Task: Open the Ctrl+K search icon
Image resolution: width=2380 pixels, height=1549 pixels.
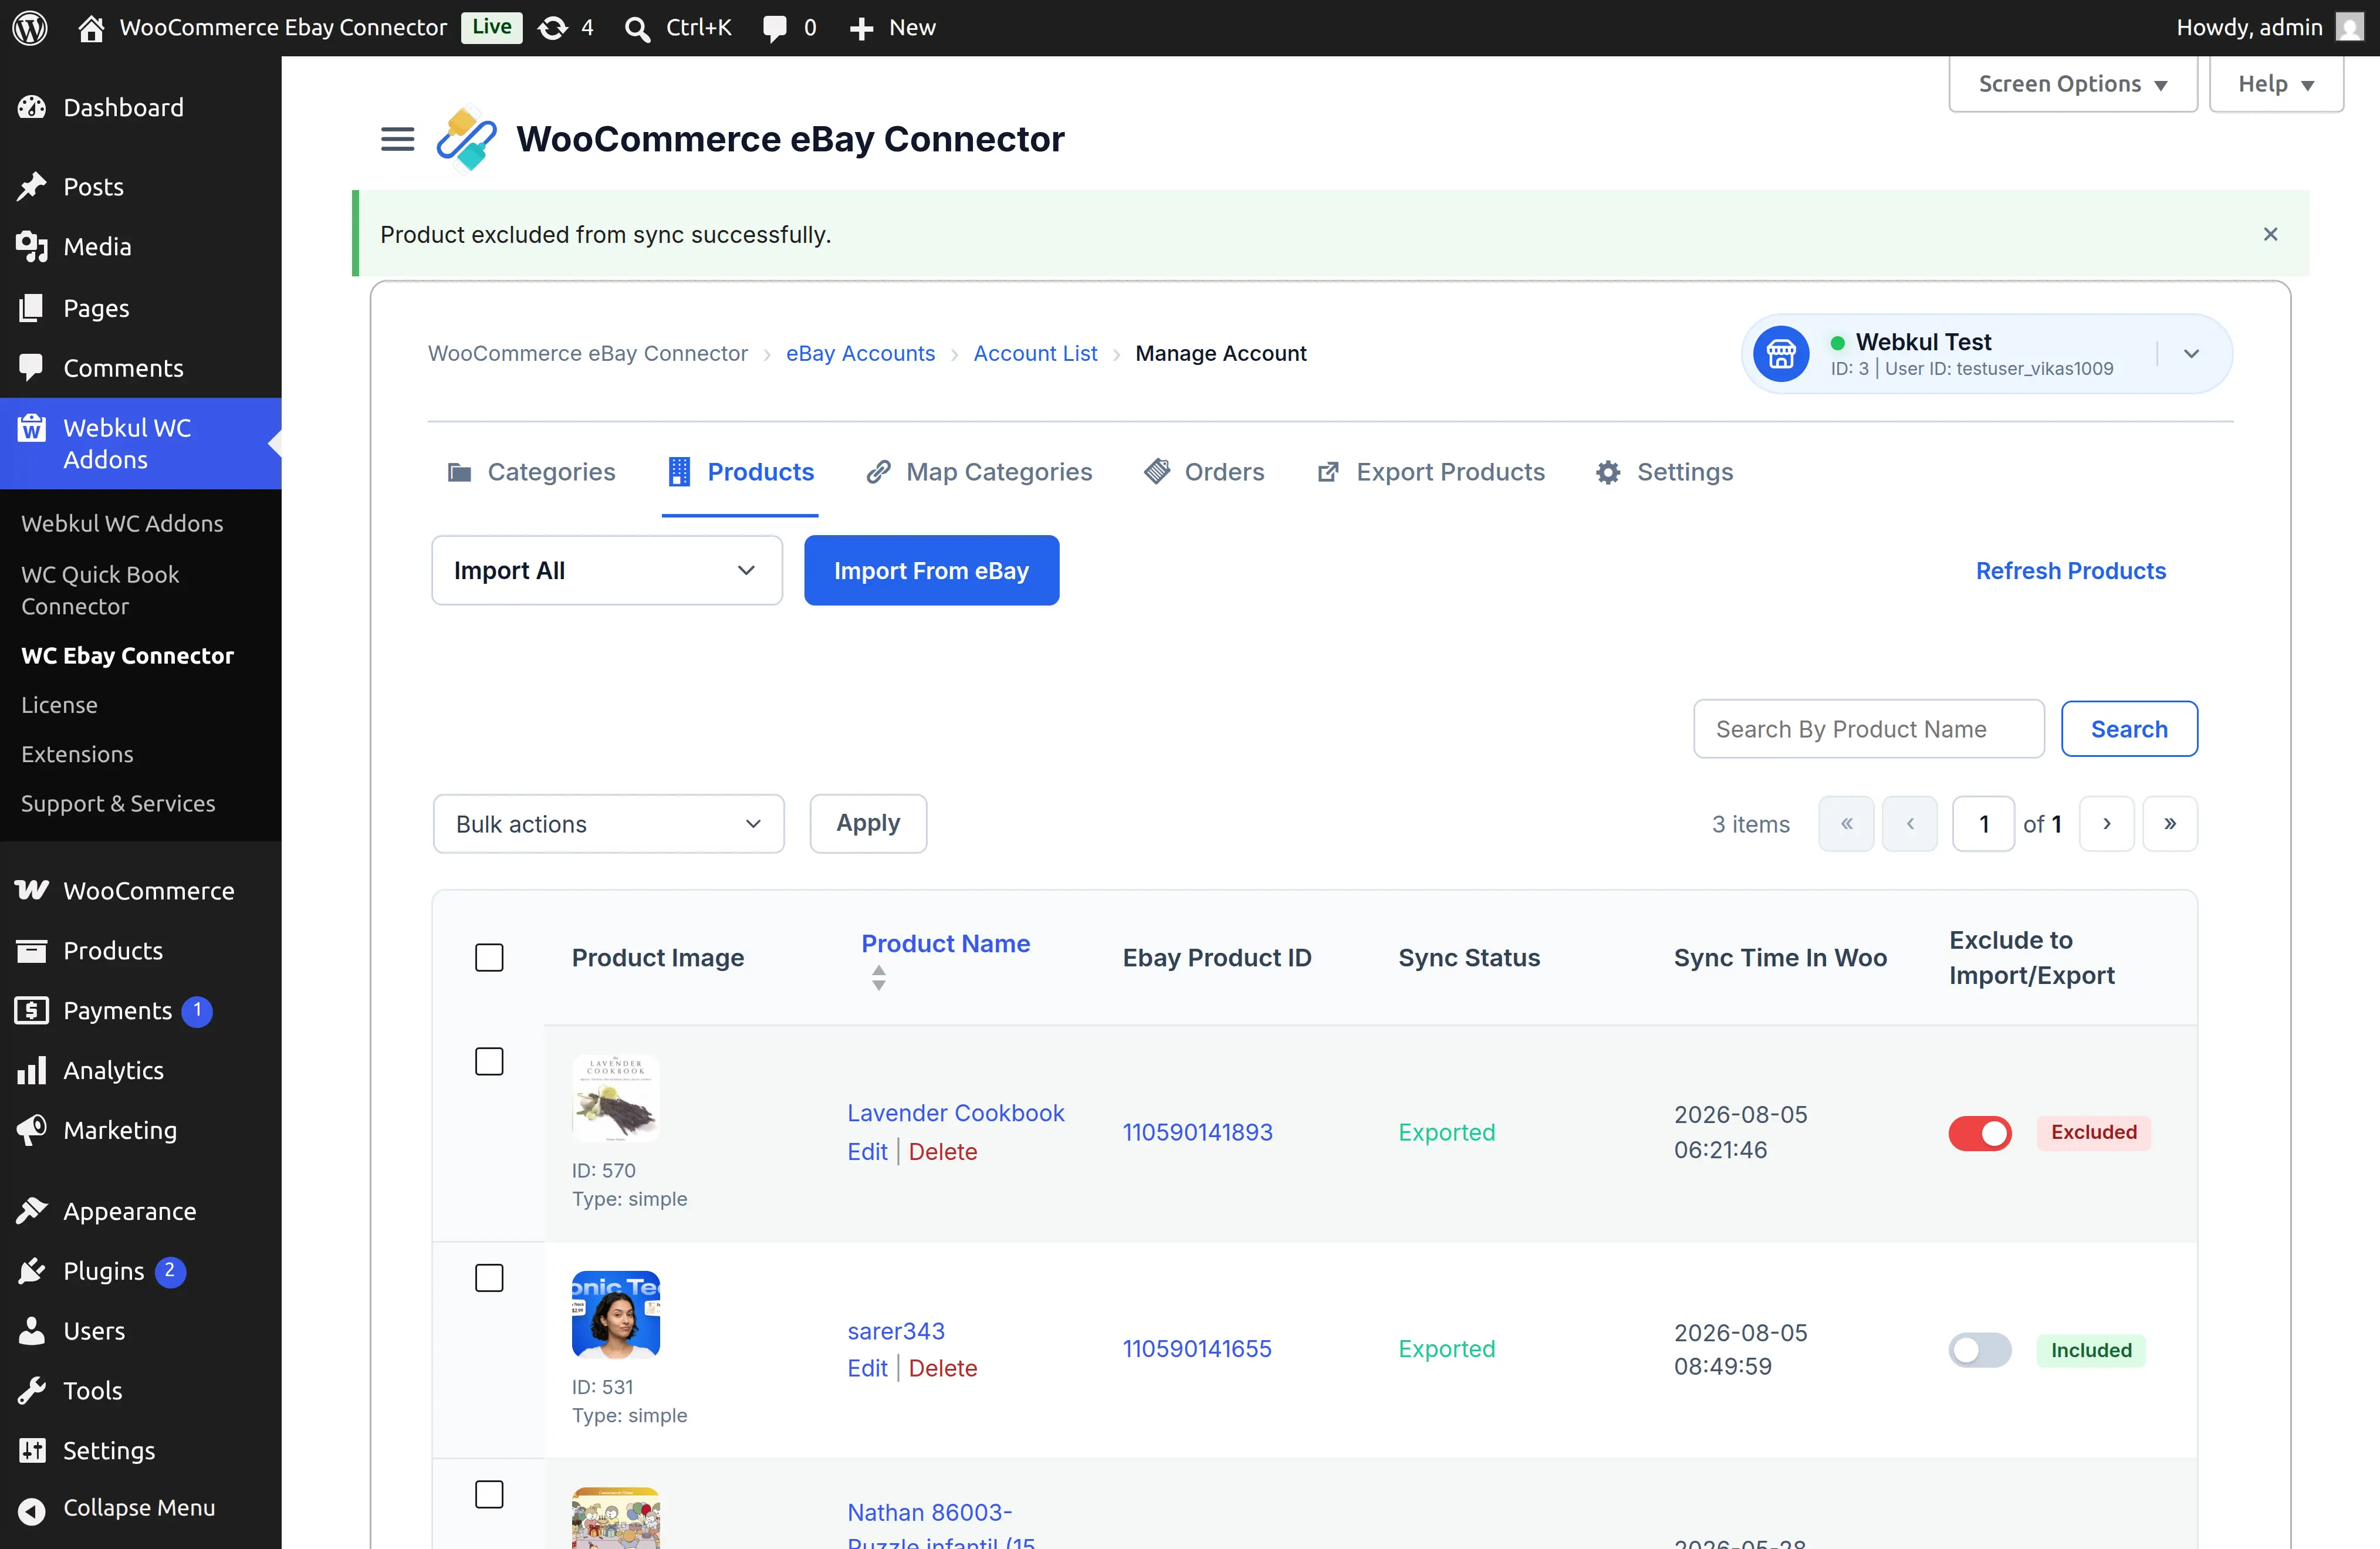Action: [x=637, y=28]
